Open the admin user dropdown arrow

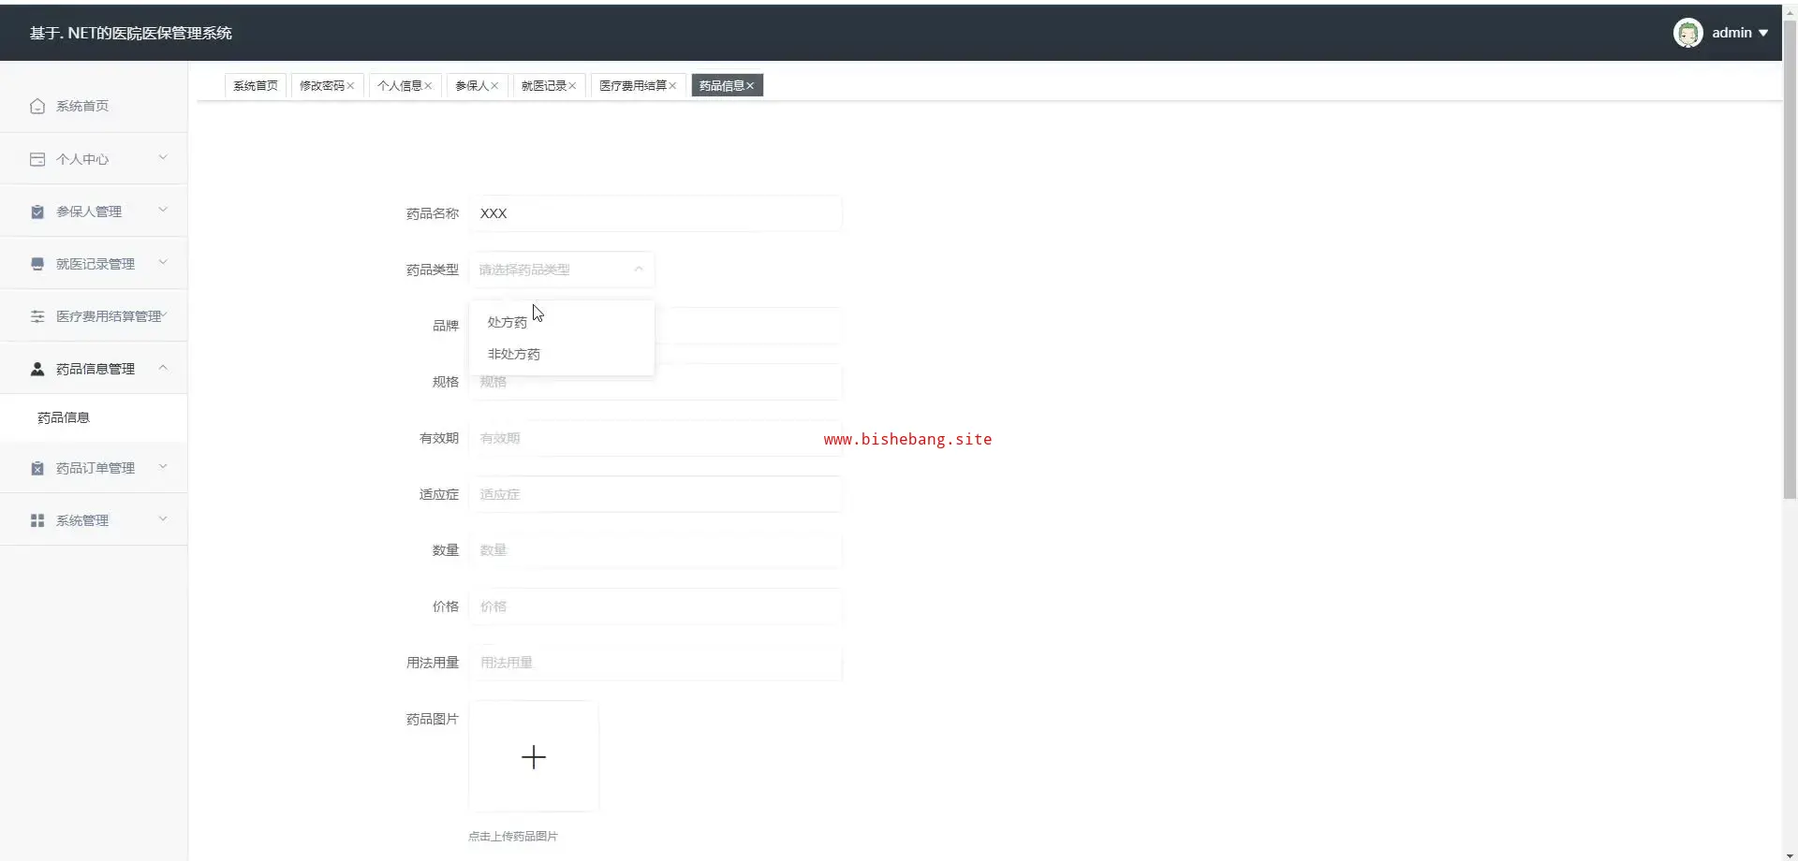1763,33
